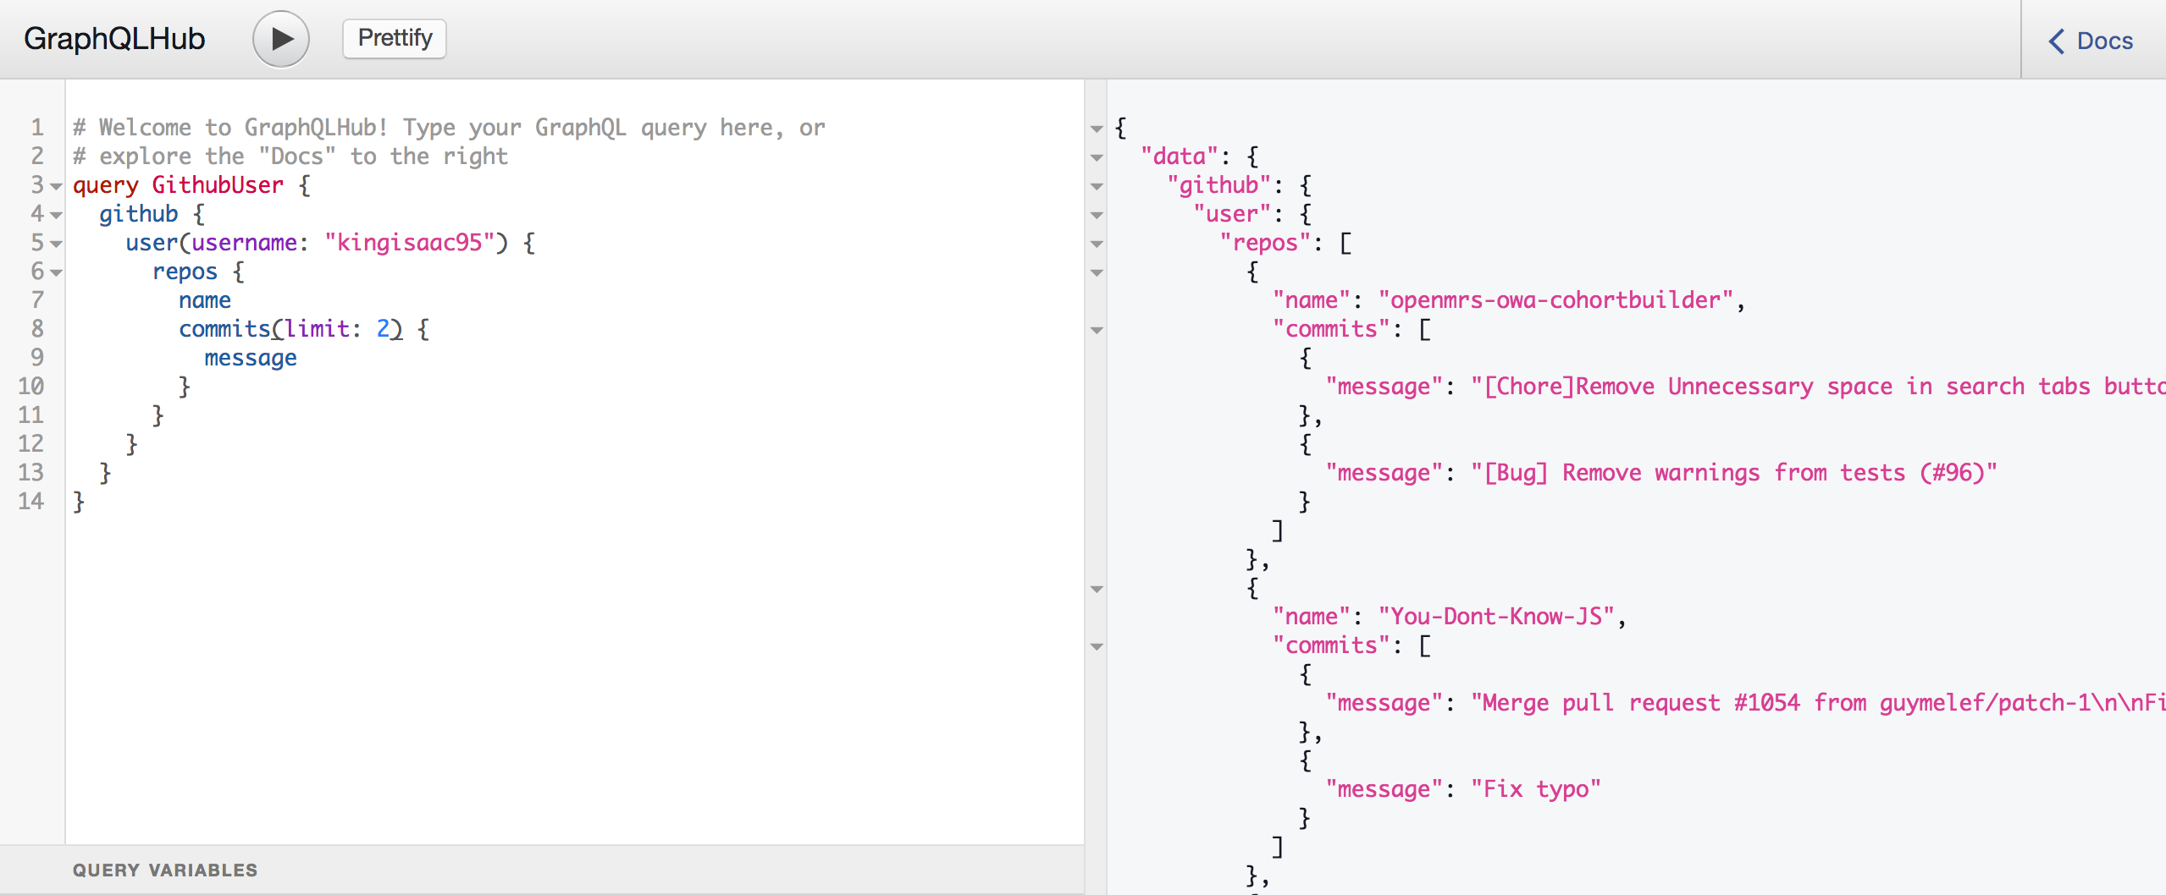
Task: Click the 'repos' field in the query editor
Action: 185,272
